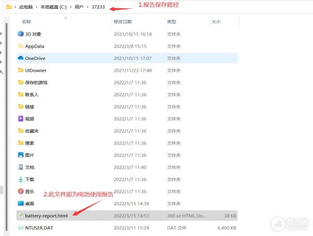Select the 3D 对象 folder name
313x236 pixels.
33,34
